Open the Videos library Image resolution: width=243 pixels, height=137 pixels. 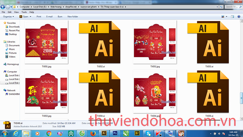click(x=10, y=57)
